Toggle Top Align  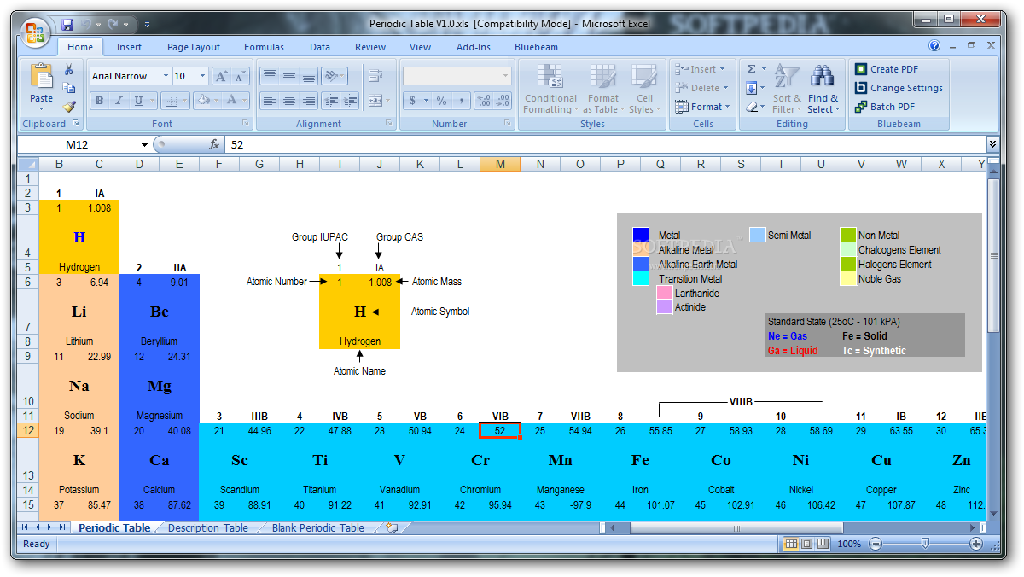[269, 76]
